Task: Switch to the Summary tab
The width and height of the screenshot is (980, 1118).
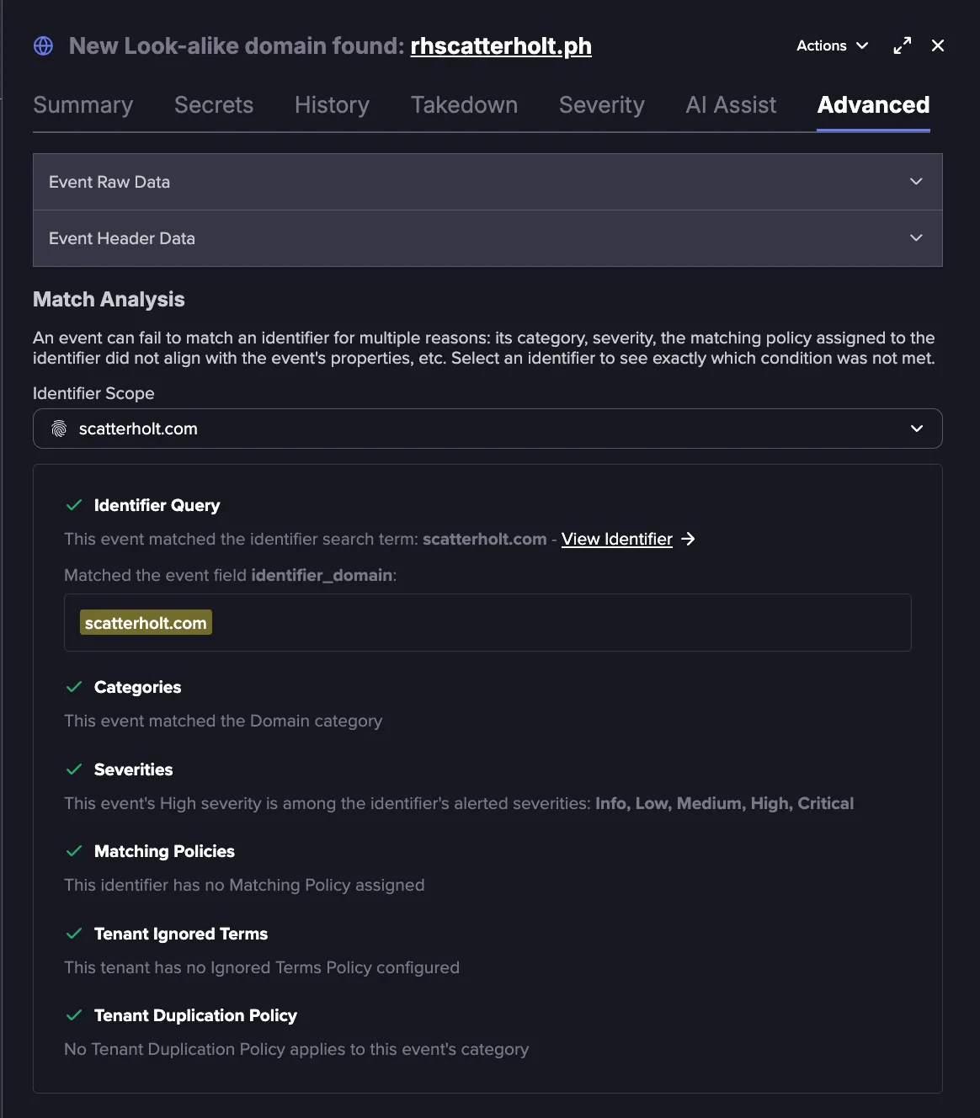Action: tap(83, 105)
